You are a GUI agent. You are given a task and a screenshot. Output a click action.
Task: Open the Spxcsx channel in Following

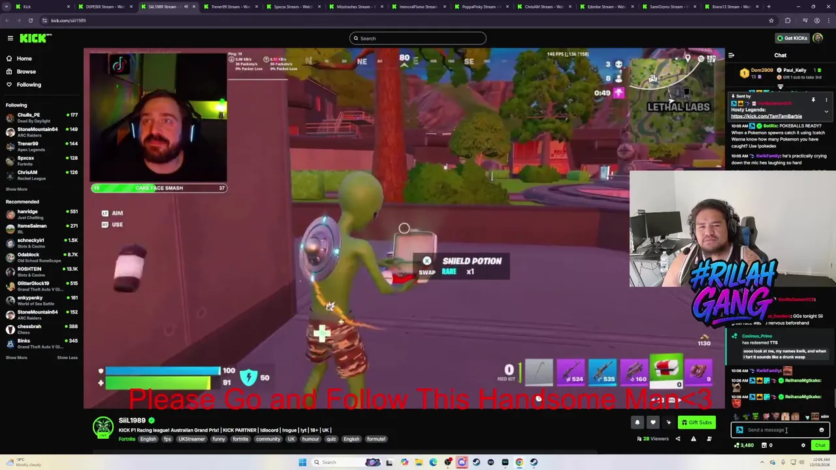tap(40, 161)
